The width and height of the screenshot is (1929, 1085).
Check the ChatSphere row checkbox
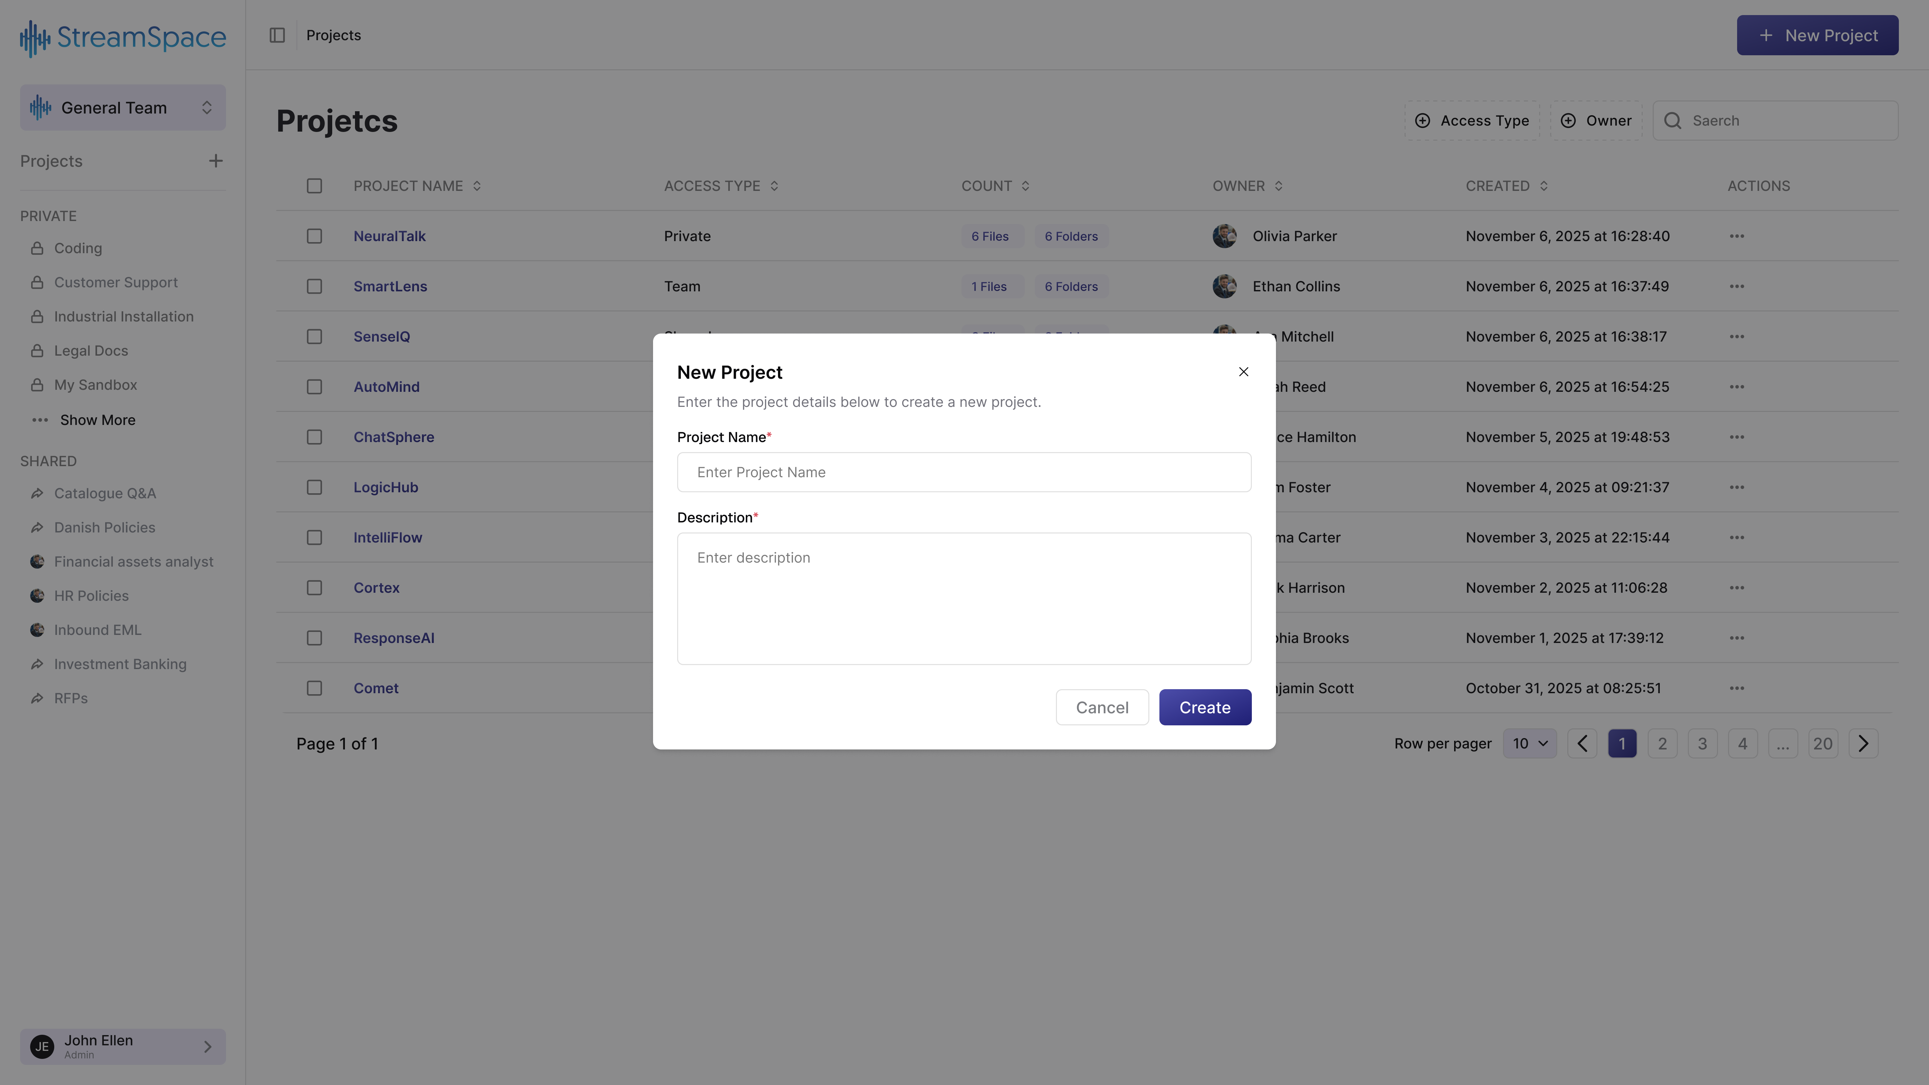314,437
